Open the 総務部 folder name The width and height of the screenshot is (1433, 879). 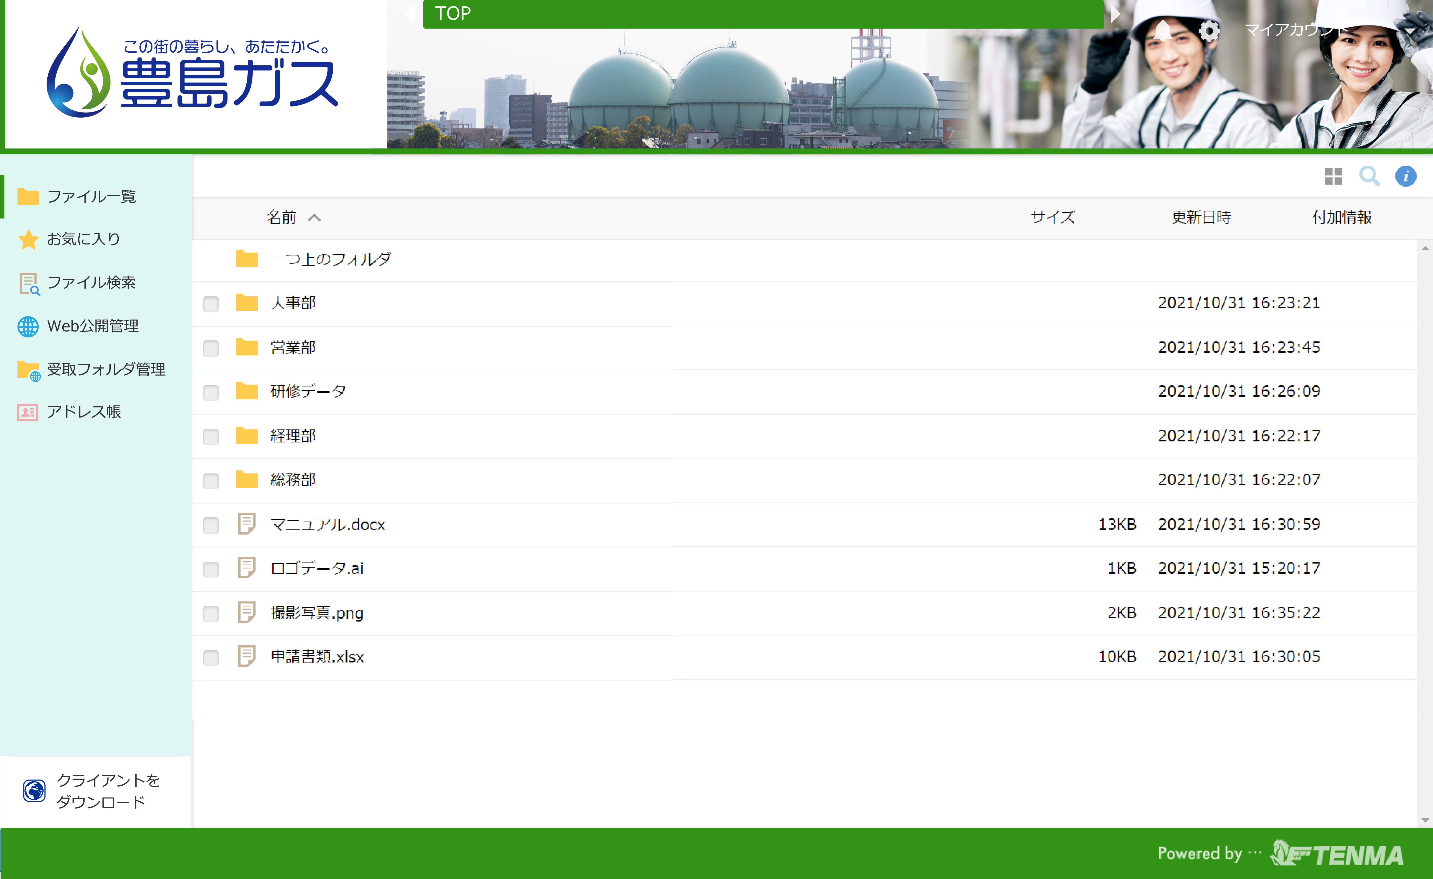point(293,480)
